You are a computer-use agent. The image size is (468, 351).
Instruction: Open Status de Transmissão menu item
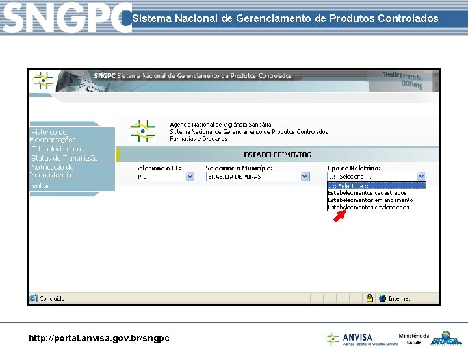[72, 158]
